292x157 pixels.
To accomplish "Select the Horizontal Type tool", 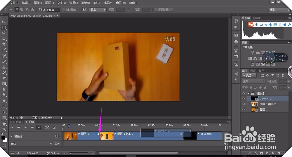I will point(4,106).
